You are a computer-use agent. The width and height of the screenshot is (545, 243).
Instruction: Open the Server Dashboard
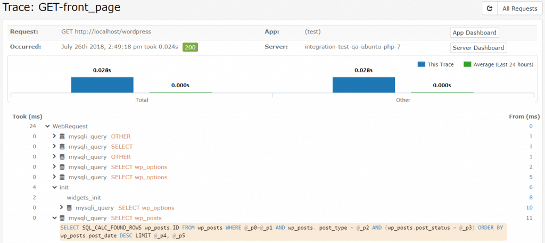(478, 47)
